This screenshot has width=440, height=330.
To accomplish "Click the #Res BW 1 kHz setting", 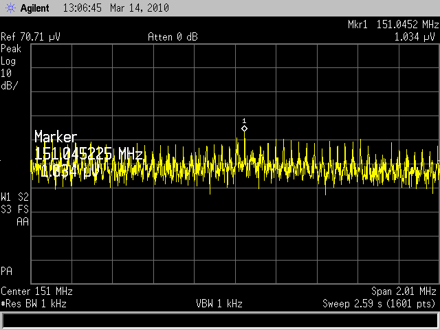I will [34, 303].
